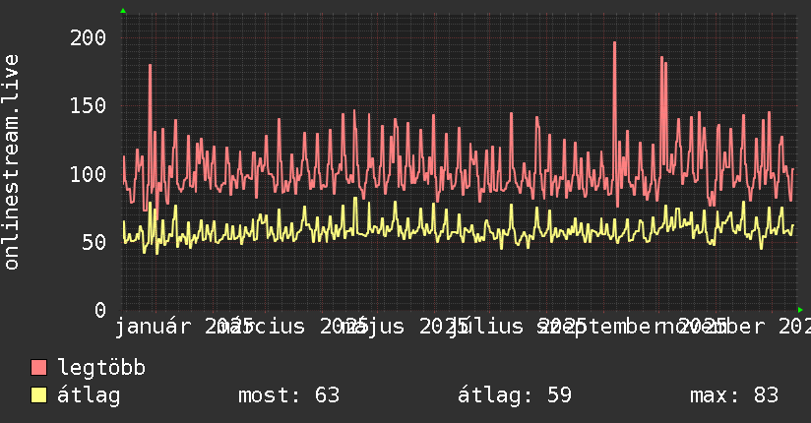Screen dimensions: 811x423
Task: Select the legtöbb legend label
Action: pos(101,367)
